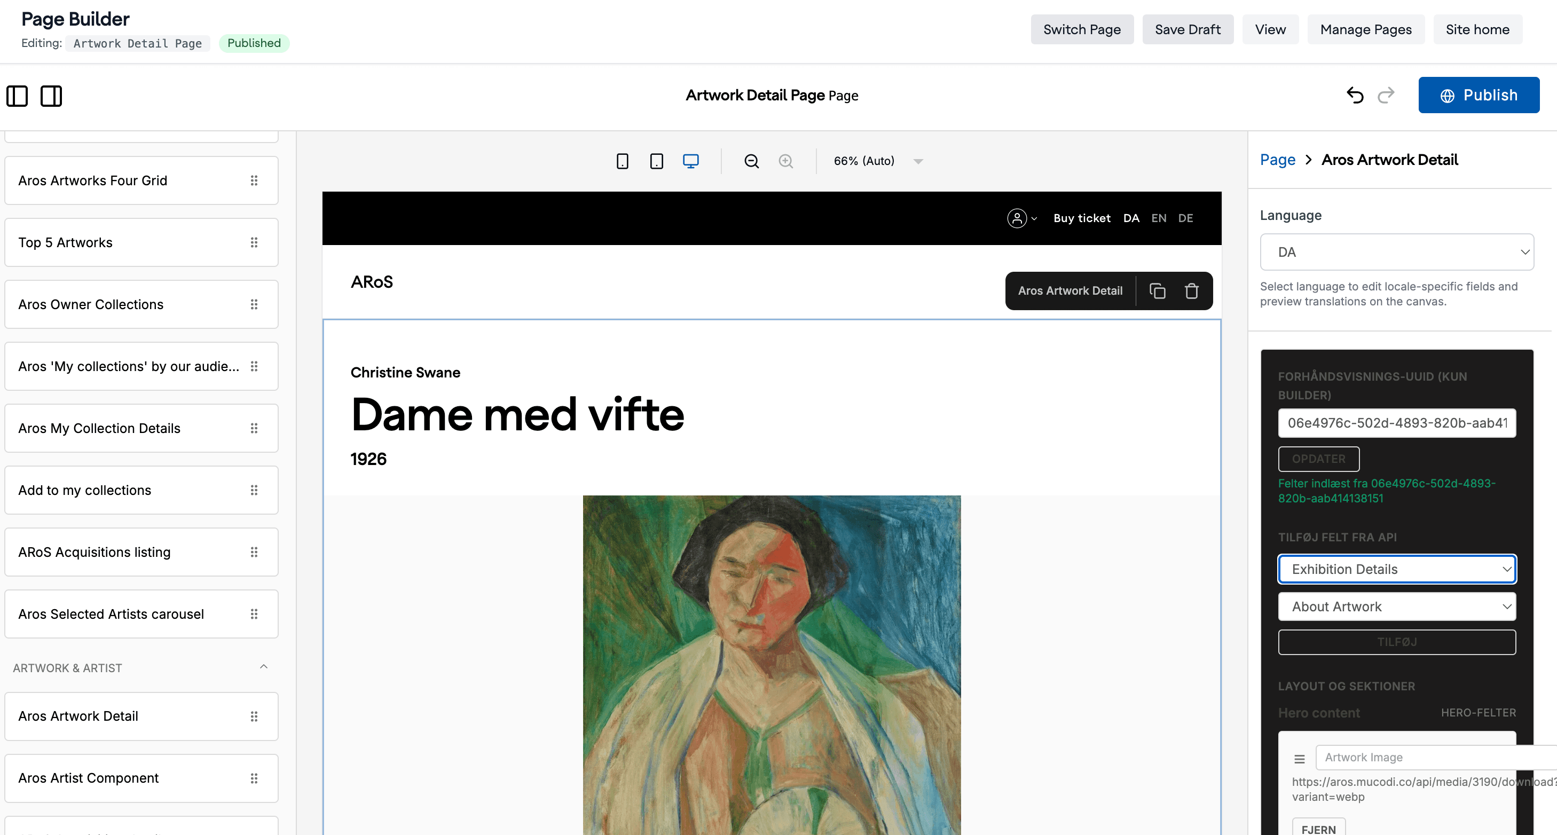Select desktop monitor preview icon
Viewport: 1557px width, 835px height.
click(x=691, y=161)
